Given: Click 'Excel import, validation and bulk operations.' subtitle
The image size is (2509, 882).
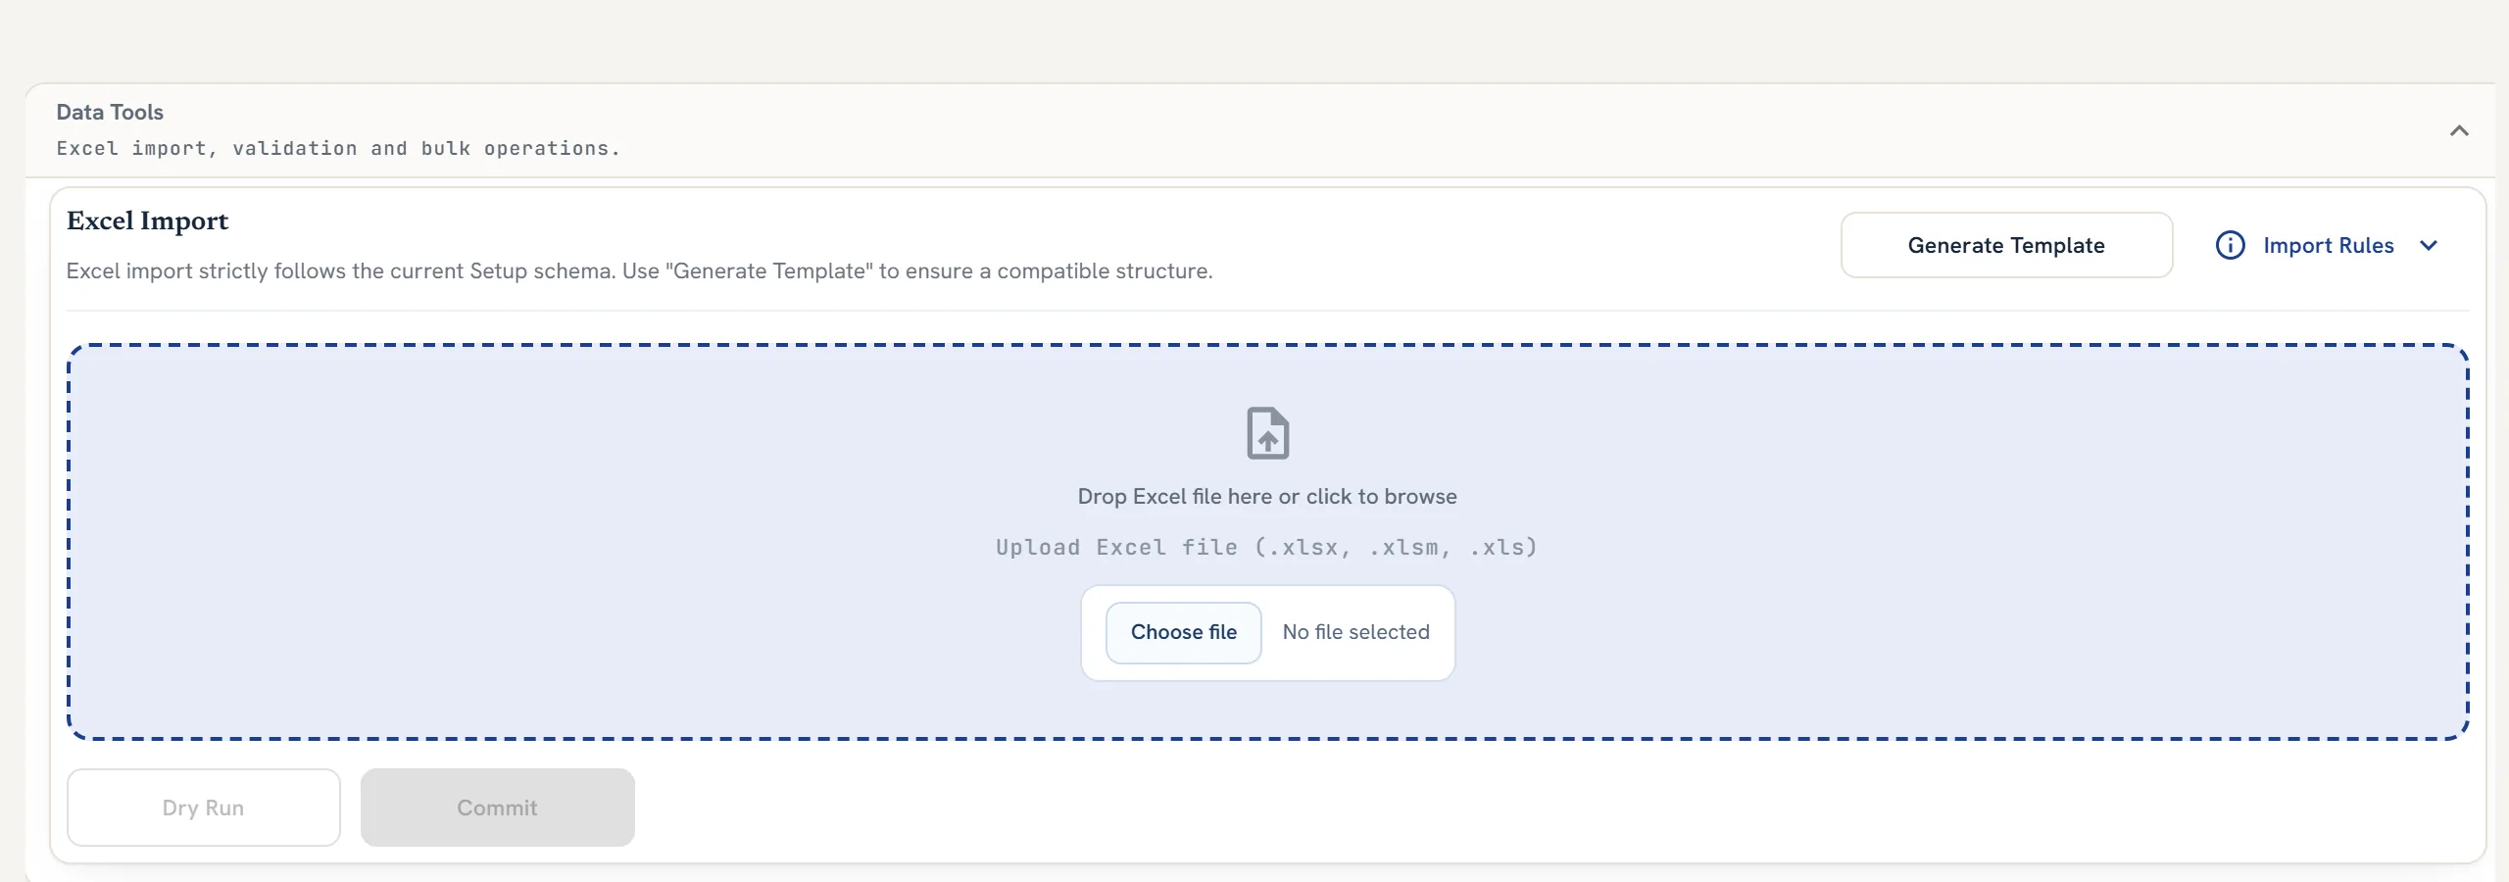Looking at the screenshot, I should click(338, 148).
